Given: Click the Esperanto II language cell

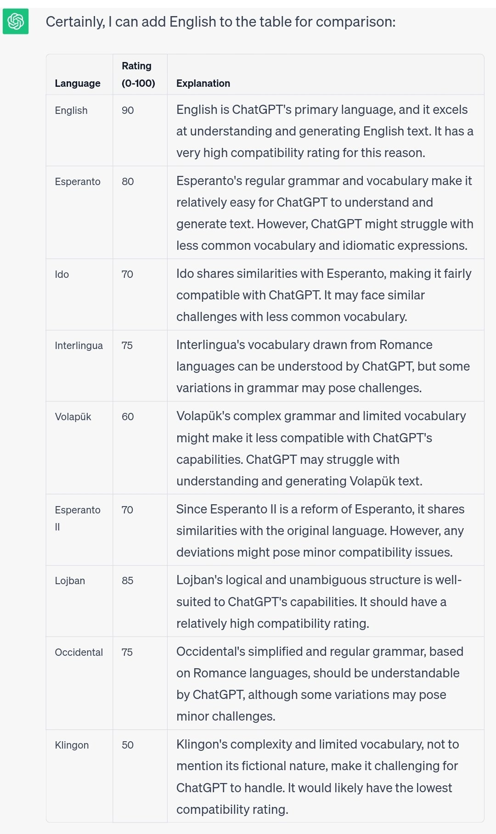Looking at the screenshot, I should point(78,518).
